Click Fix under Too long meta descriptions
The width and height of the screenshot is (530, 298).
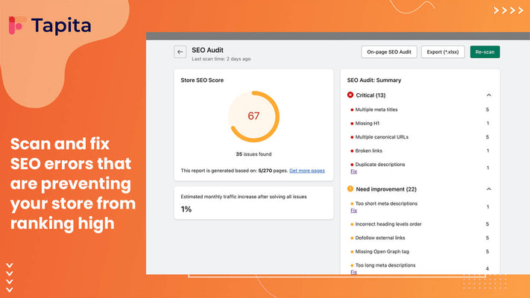coord(353,272)
